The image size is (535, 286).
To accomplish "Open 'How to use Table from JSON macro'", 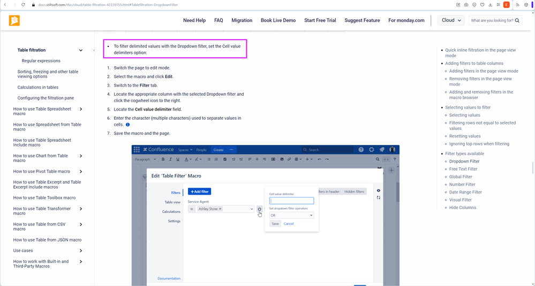I will 48,240.
